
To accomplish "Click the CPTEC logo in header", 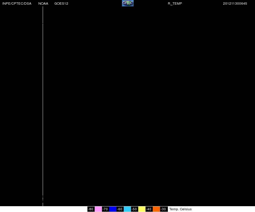I will coord(128,3).
